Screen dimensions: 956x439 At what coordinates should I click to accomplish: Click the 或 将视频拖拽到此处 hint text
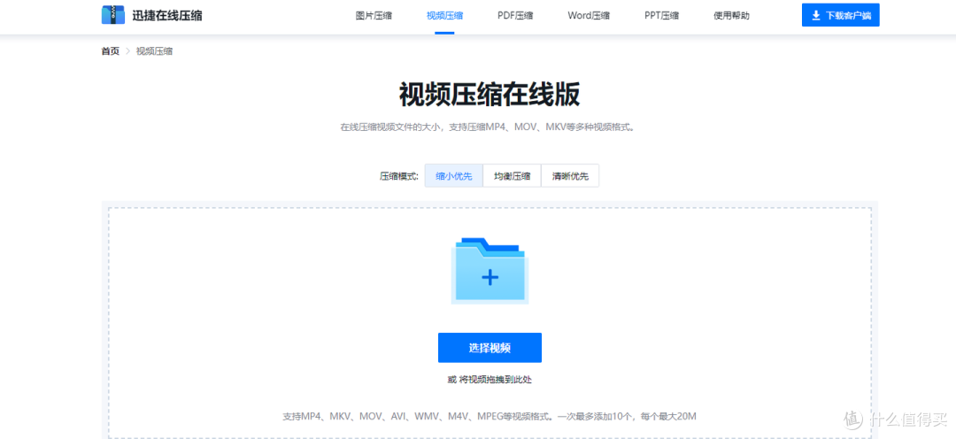click(490, 380)
